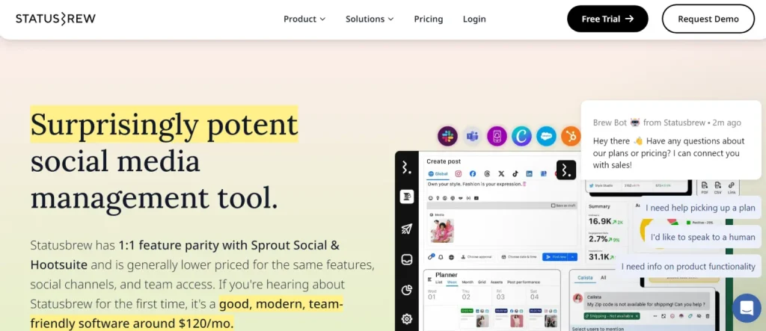Select the Google Business icon in Create post
Screen dimensions: 766x331
pyautogui.click(x=543, y=174)
